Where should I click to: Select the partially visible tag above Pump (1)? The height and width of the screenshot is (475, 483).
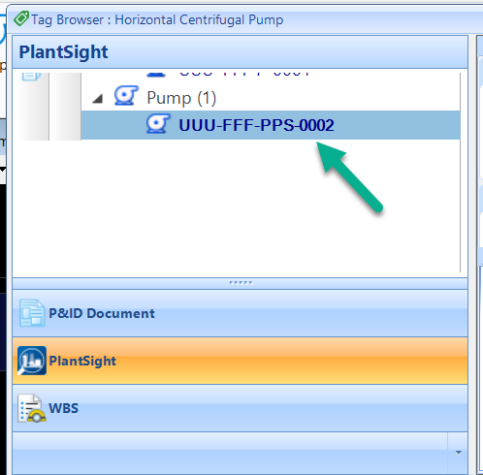coord(244,74)
